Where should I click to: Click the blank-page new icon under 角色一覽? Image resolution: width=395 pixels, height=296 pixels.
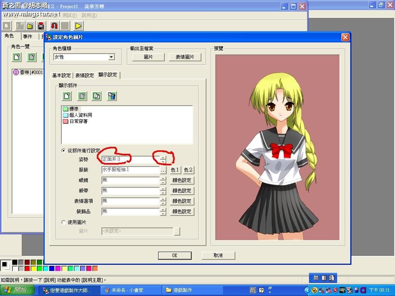(x=17, y=57)
